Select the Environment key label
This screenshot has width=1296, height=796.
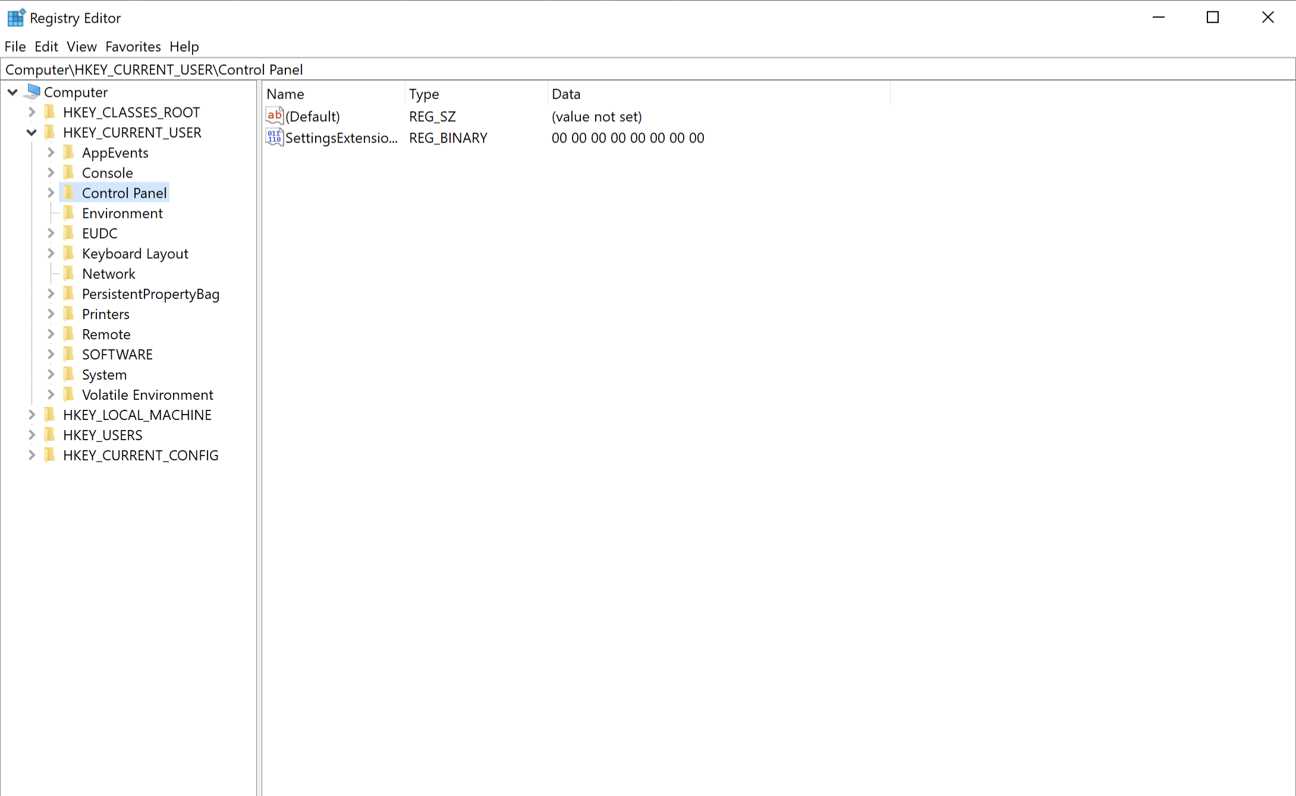tap(122, 213)
